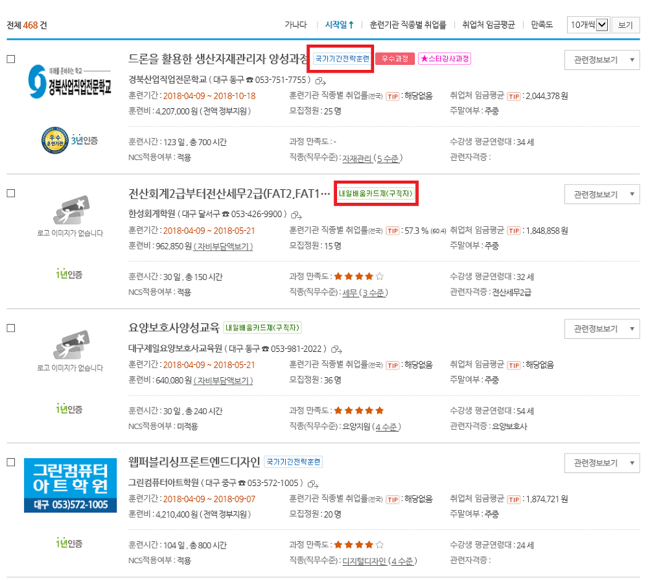Expand 관련정보보기 for the 요양보호사양성교육 course
Viewport: 648px width, 580px height.
[602, 329]
